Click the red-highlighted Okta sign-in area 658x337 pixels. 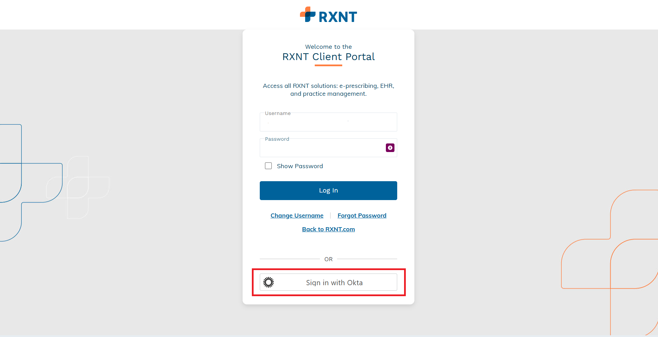tap(328, 282)
